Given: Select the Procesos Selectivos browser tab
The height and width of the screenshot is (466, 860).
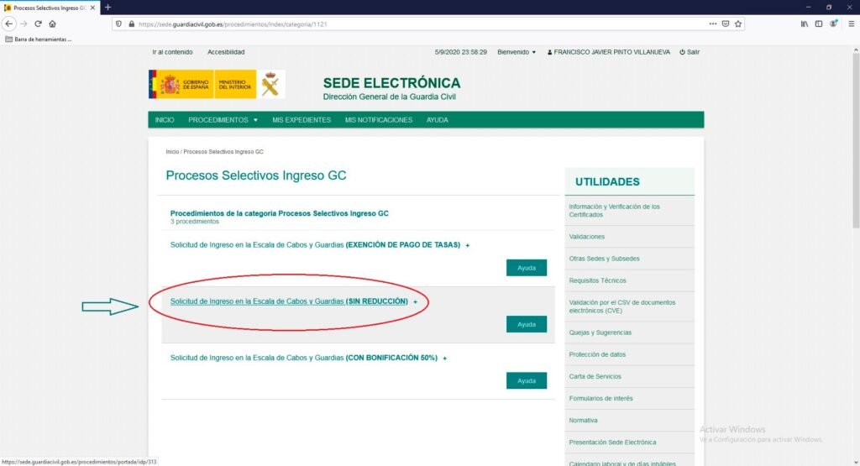Looking at the screenshot, I should click(x=50, y=8).
